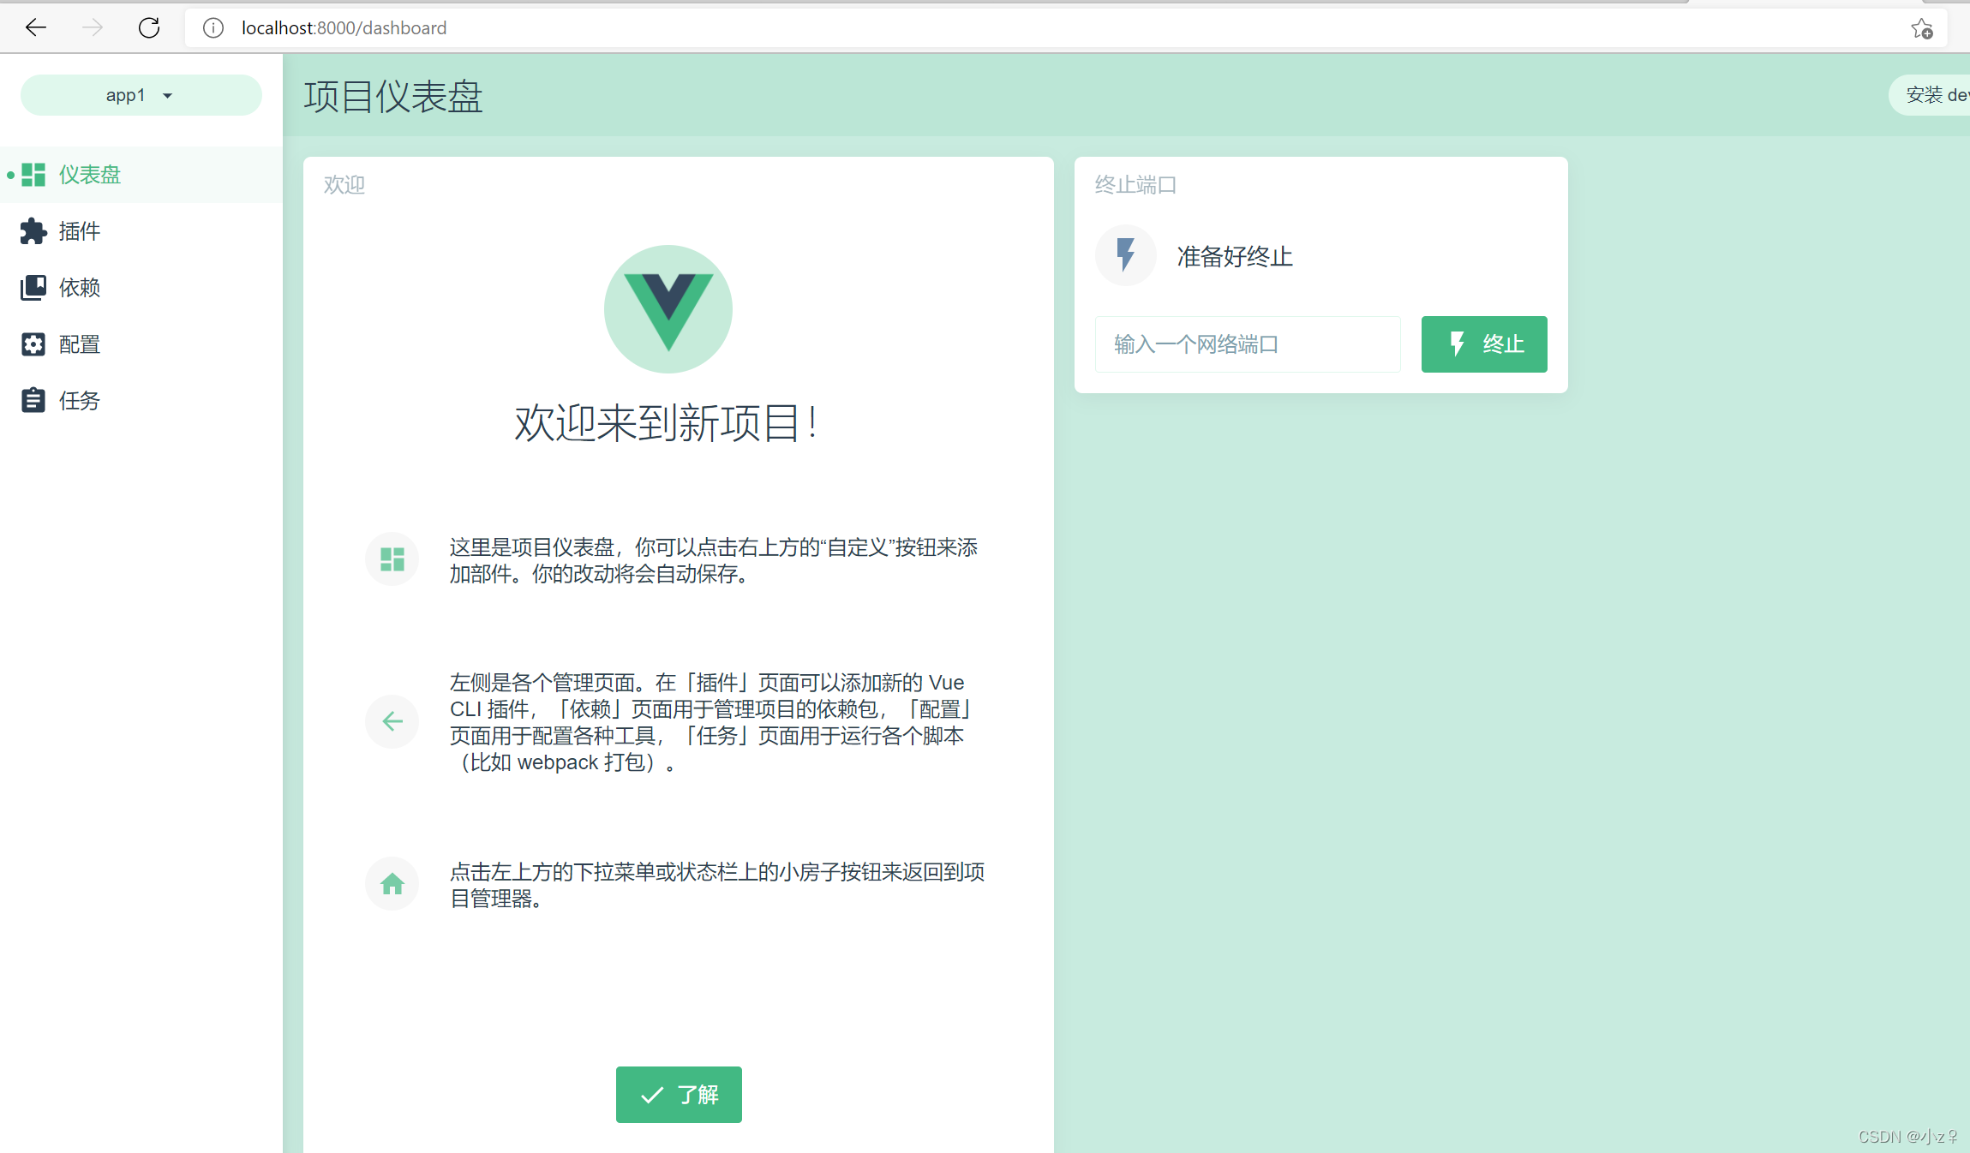Click the site information icon in the address bar
The image size is (1970, 1153).
(x=212, y=27)
